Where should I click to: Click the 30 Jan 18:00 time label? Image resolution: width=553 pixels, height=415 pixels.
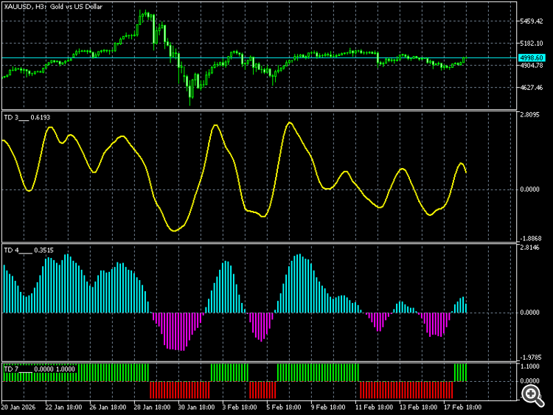196,407
